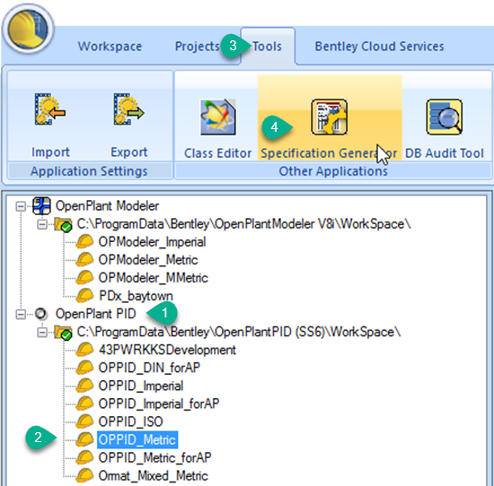Select the OPPID_ISO project

pos(130,421)
